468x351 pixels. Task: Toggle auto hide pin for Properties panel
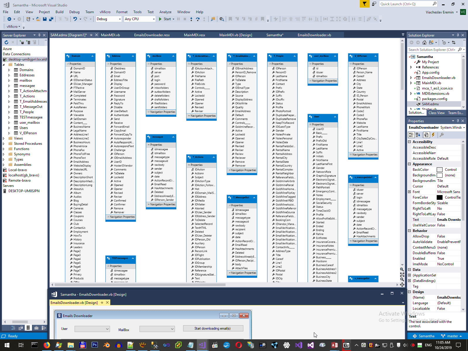(458, 121)
